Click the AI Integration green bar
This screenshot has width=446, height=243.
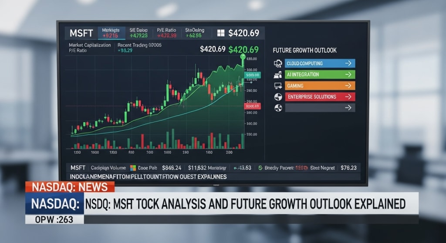click(320, 74)
